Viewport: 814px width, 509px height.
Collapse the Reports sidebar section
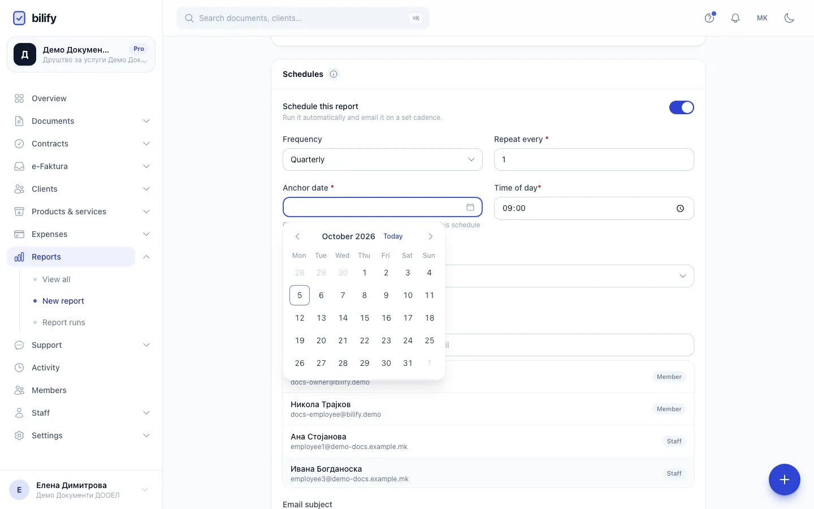pos(146,257)
